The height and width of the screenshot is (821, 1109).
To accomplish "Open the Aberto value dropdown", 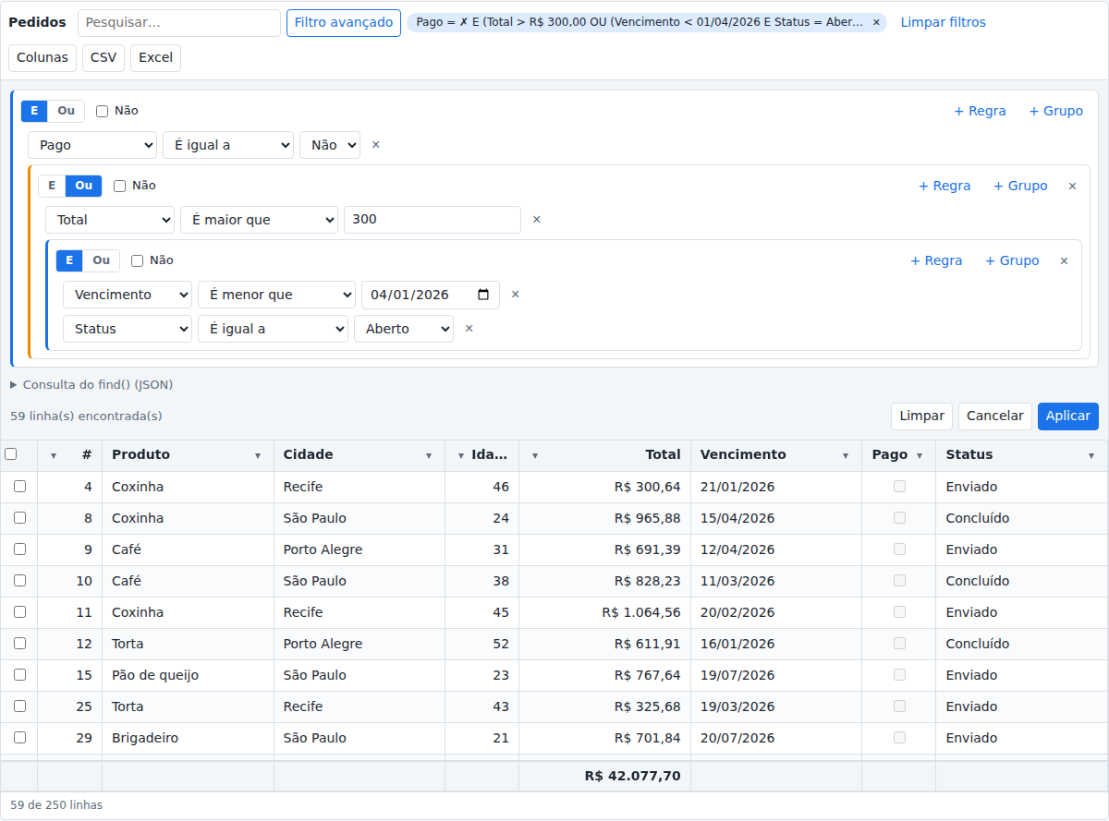I will click(404, 329).
